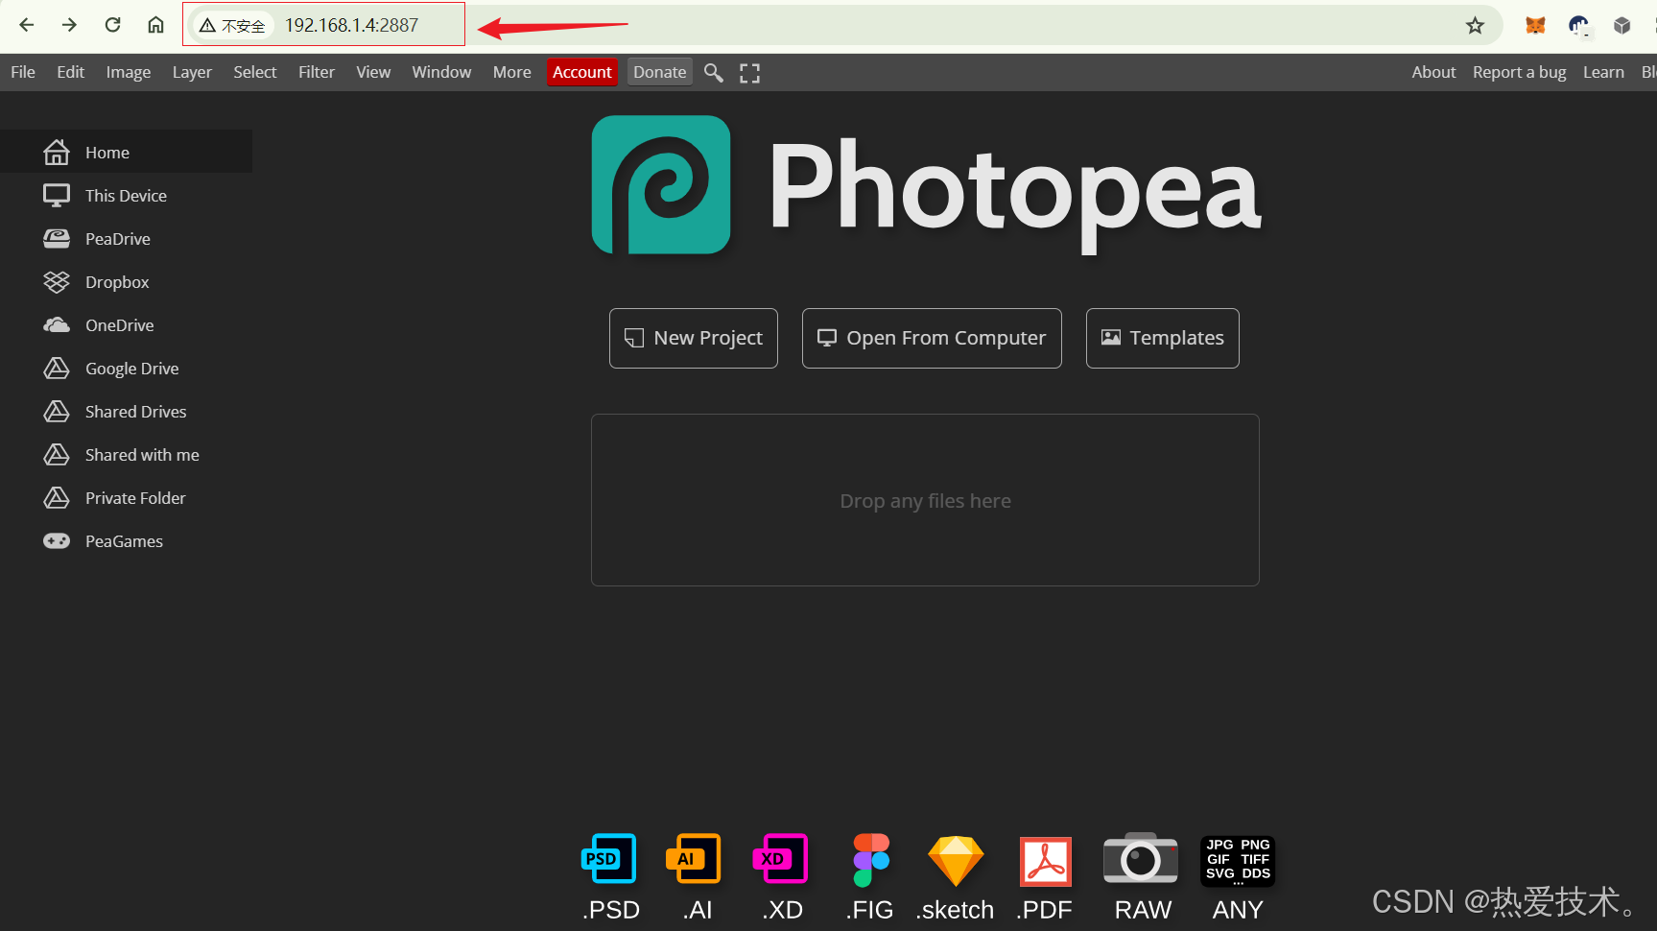
Task: Click the search magnifier icon
Action: coord(713,73)
